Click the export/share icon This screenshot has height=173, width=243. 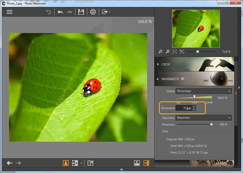[105, 12]
